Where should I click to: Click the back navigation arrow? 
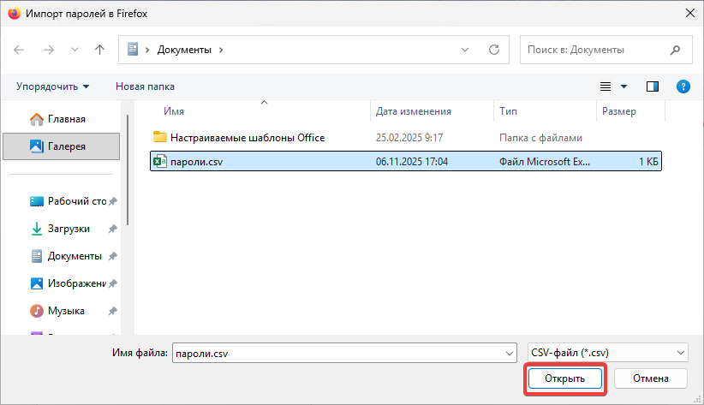20,50
